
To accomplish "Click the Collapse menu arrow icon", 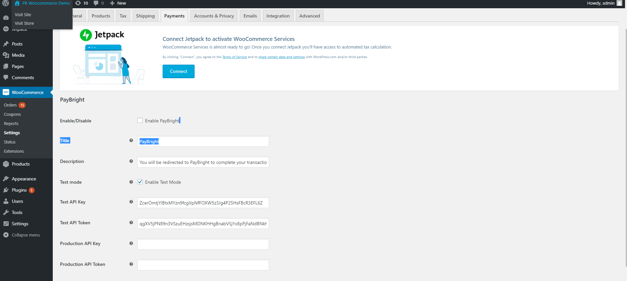I will click(6, 235).
